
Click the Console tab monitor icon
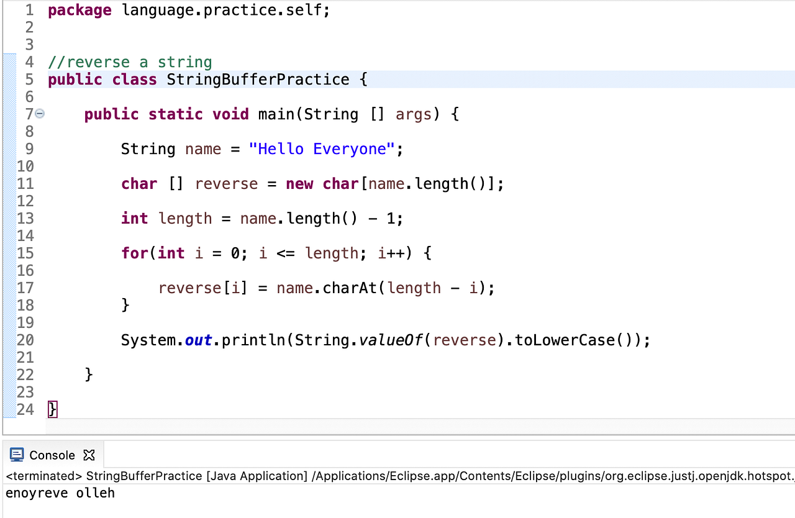pyautogui.click(x=16, y=455)
